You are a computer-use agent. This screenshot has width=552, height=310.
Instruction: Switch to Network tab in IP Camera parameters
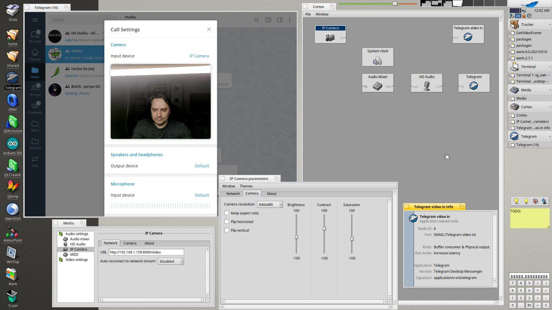(233, 194)
